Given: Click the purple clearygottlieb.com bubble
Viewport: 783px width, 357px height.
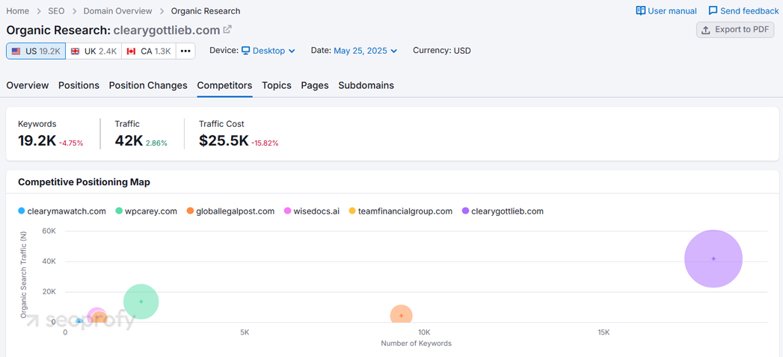Looking at the screenshot, I should (713, 258).
